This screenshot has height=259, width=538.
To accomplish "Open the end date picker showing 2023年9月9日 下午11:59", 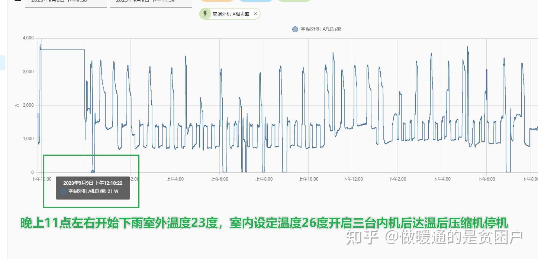I will pyautogui.click(x=151, y=1).
